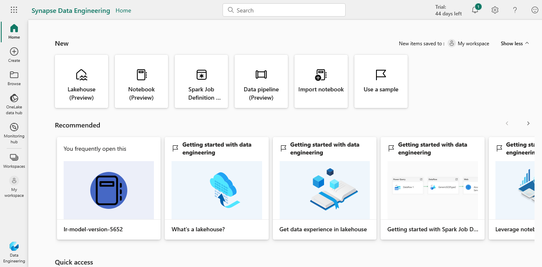The image size is (542, 267).
Task: Collapse New section with Show less
Action: pos(515,44)
